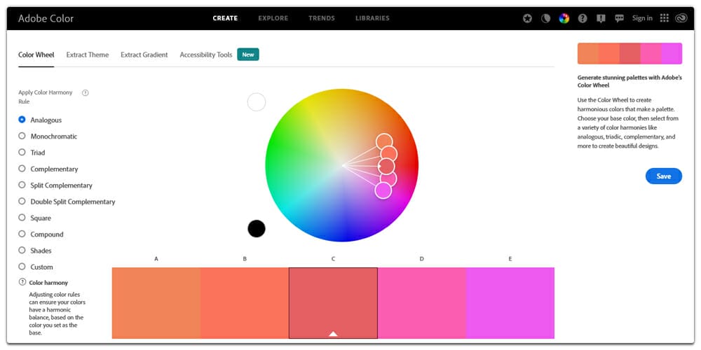Click heading 'Generate stunning palettes with Adobe's Color Wheel'

point(629,81)
